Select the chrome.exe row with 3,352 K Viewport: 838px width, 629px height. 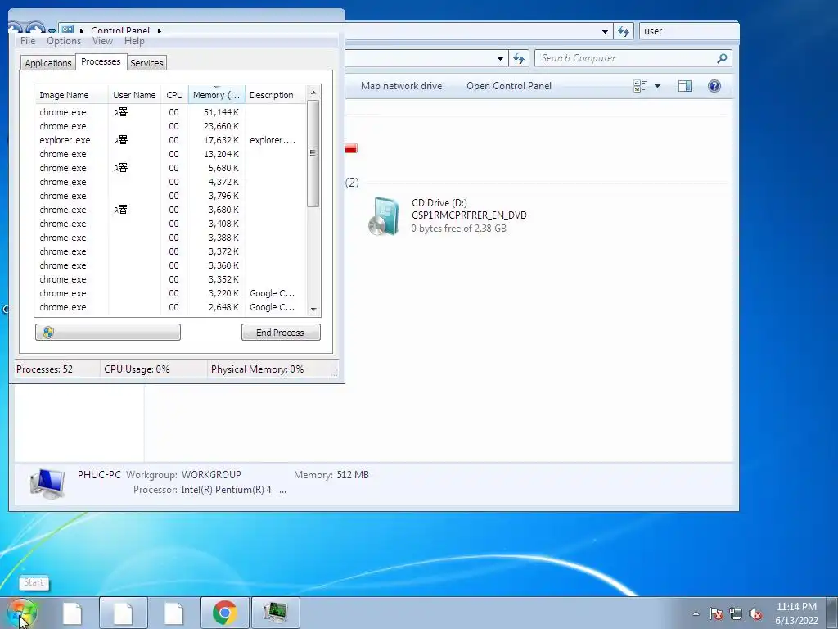pyautogui.click(x=170, y=279)
